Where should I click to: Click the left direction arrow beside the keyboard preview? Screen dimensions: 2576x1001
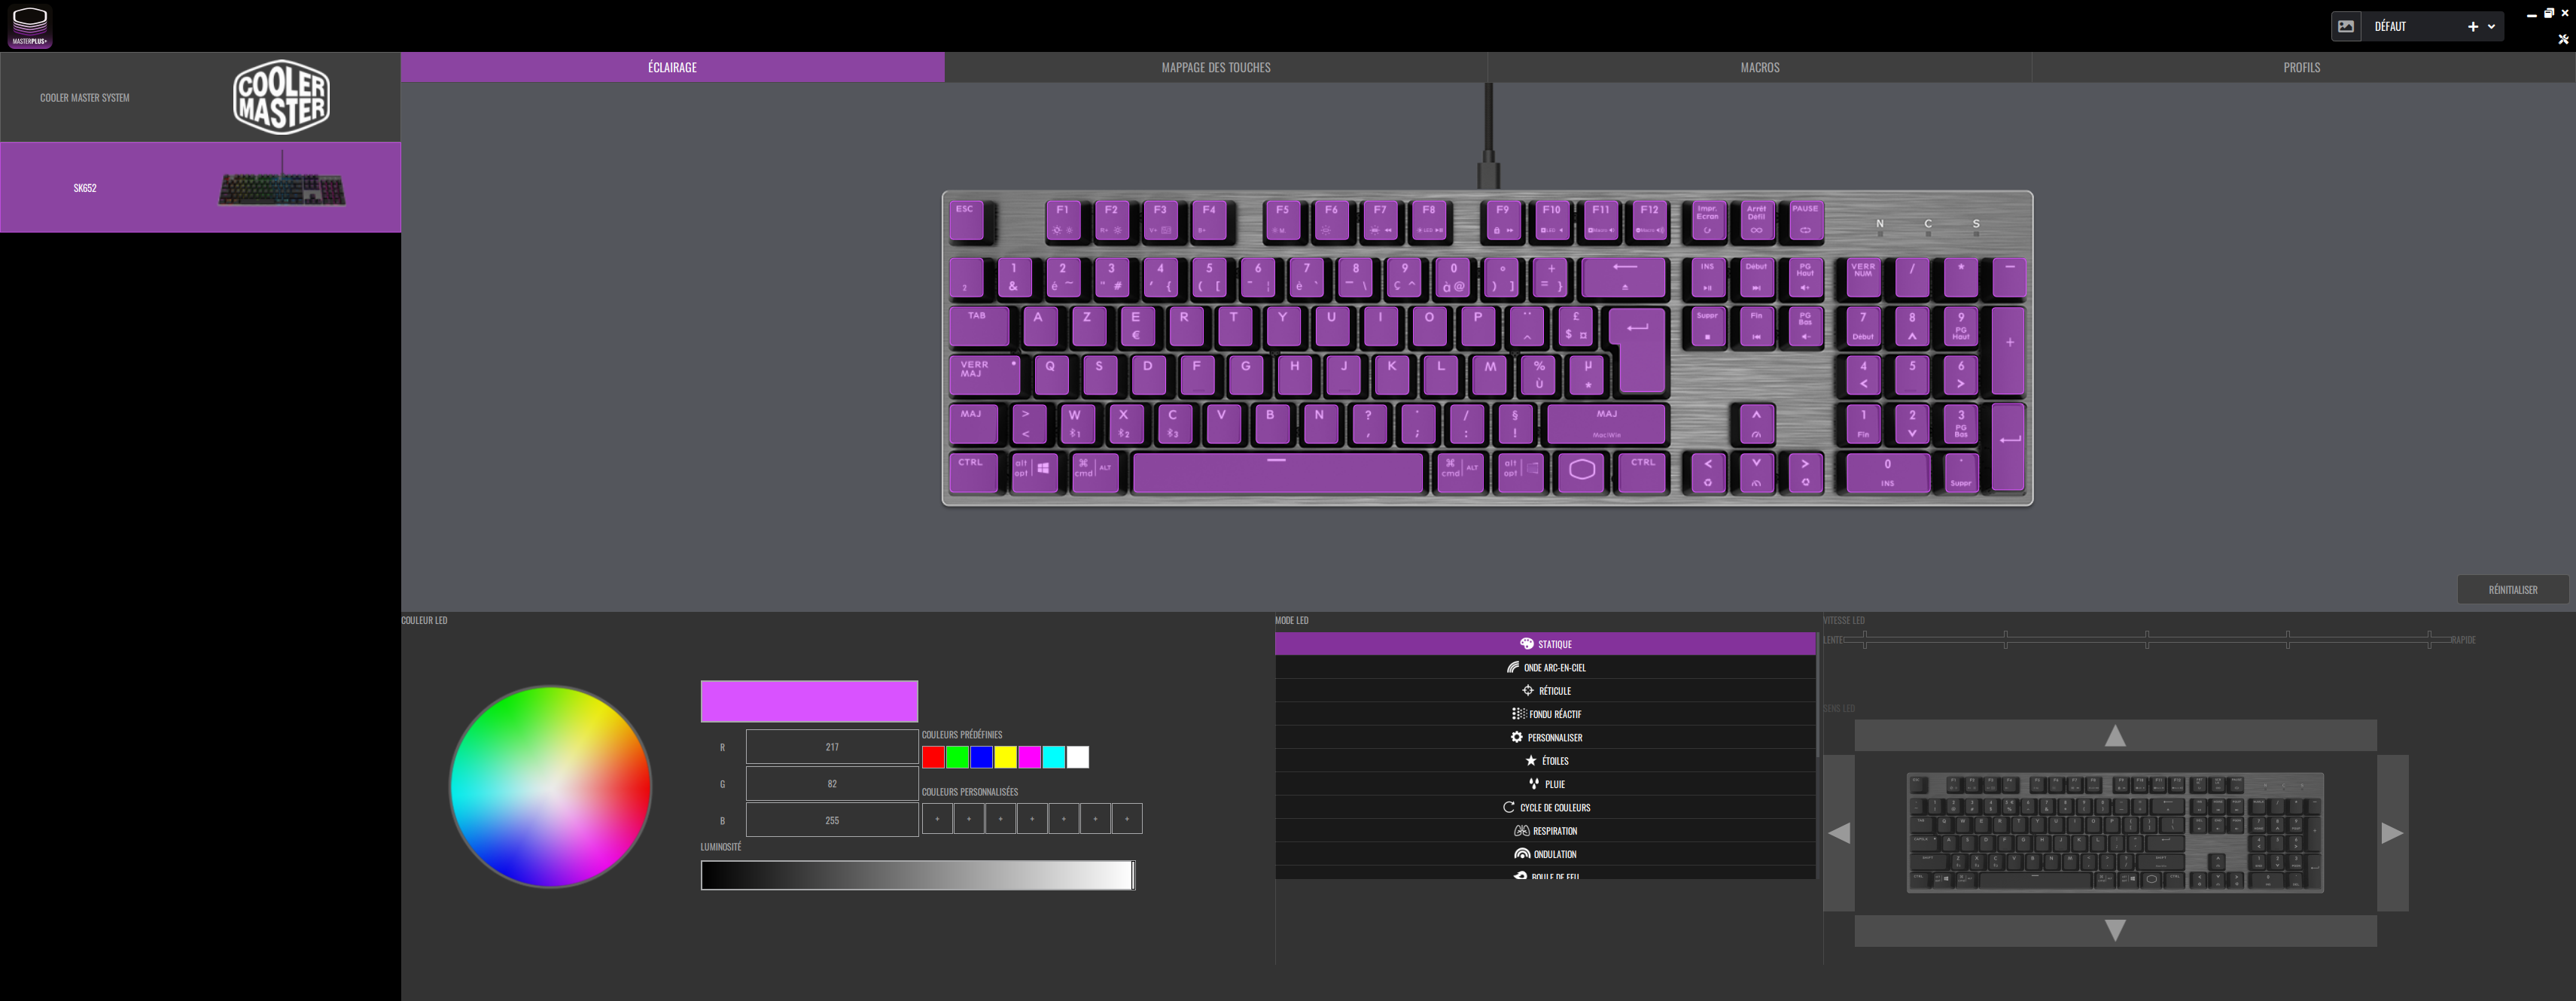(1839, 833)
